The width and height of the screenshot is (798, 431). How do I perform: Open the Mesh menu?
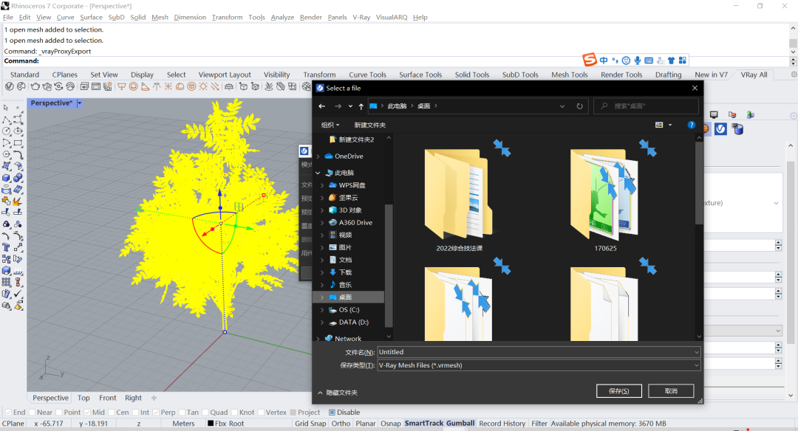160,17
